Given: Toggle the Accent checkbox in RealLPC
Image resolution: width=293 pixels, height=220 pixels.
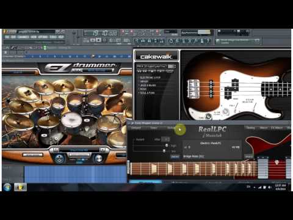Looking at the screenshot, I should point(134,140).
